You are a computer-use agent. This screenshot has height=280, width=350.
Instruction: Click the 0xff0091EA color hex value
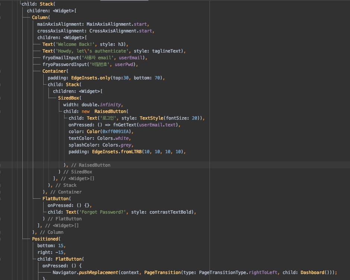click(116, 132)
